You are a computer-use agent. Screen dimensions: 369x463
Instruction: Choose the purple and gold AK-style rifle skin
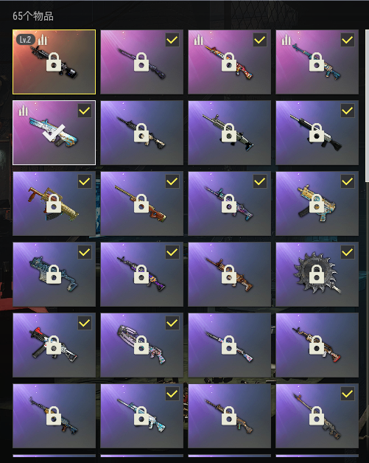pos(141,274)
